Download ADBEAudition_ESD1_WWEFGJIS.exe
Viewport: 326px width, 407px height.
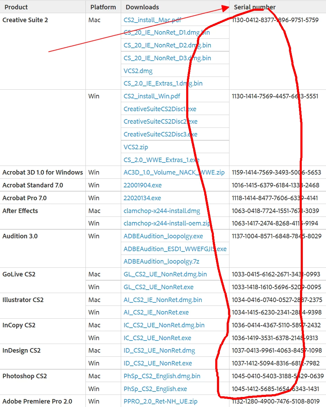click(x=175, y=249)
